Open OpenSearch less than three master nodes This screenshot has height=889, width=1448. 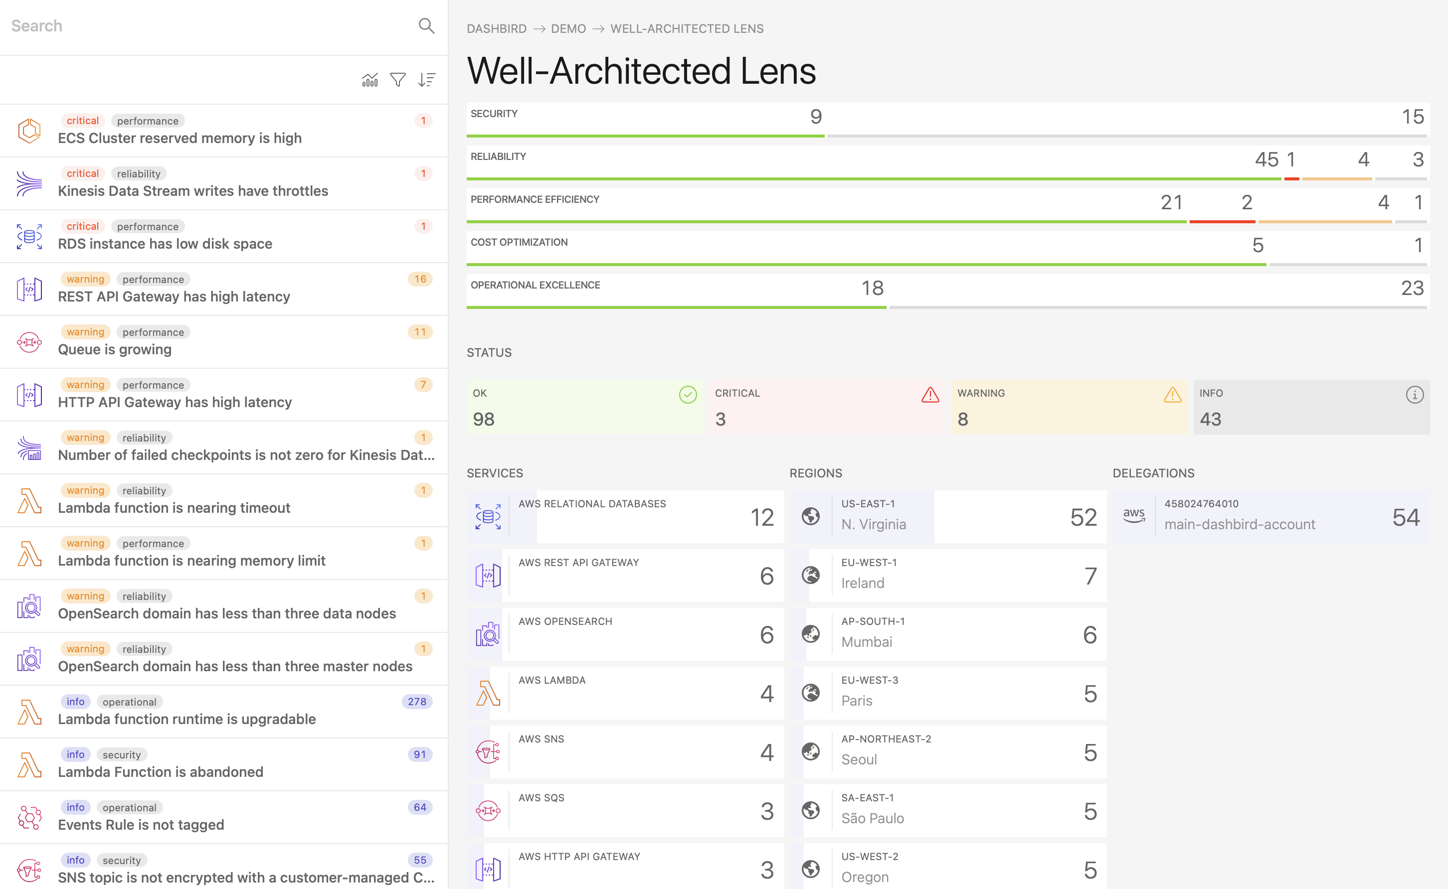point(223,659)
